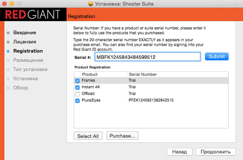Uncheck the Instant 4K checkbox
Image resolution: width=243 pixels, height=160 pixels.
tap(77, 87)
